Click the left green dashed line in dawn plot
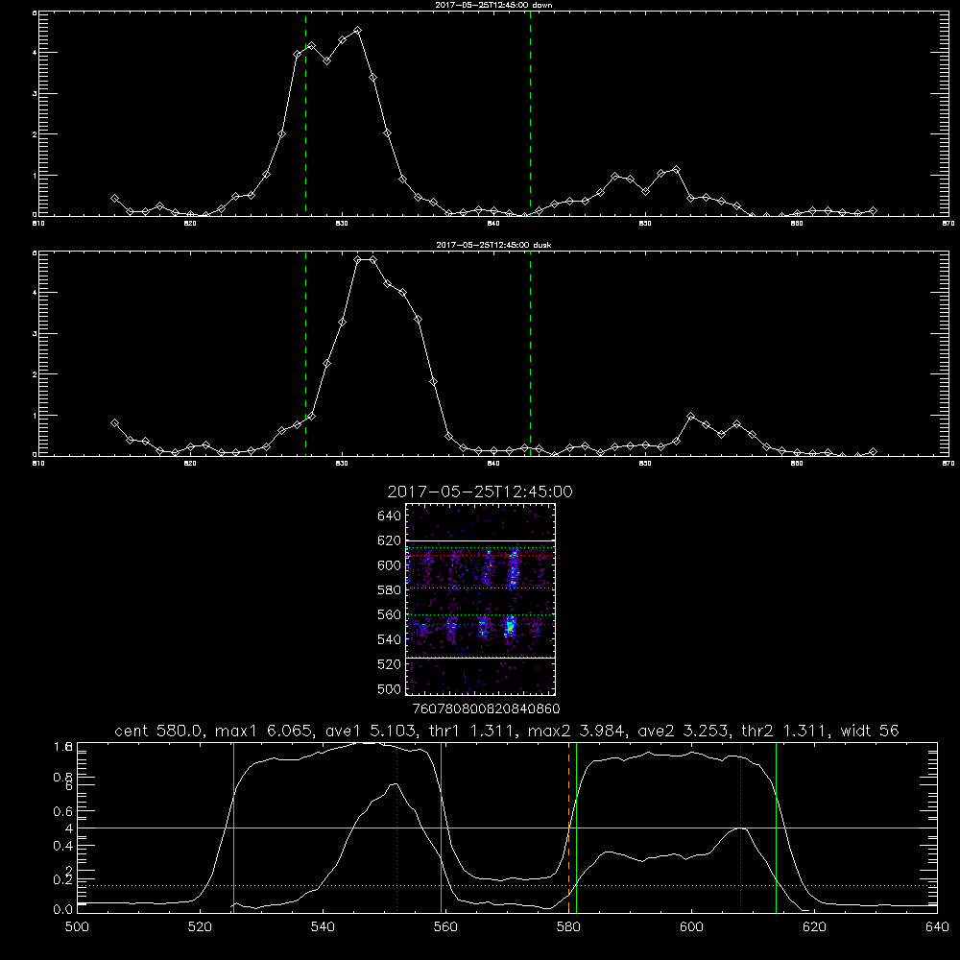The height and width of the screenshot is (960, 960). [x=305, y=114]
